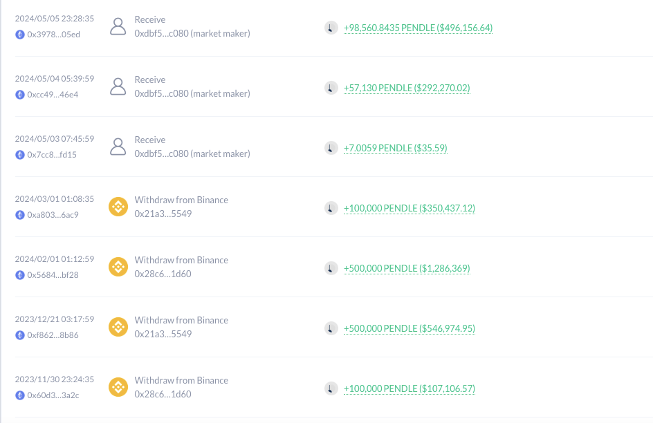Open +500,000 PENDLE ($1,286,369) amount link

click(407, 268)
